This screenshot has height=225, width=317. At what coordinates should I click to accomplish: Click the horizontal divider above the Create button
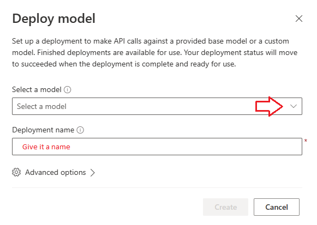pos(157,187)
